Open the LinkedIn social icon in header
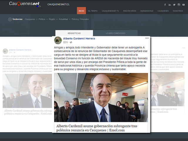Screen dimensions: 188x141 pyautogui.click(x=169, y=5)
